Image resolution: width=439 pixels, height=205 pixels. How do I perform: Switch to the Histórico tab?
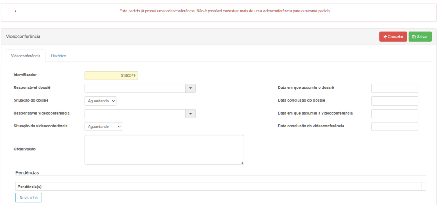58,56
